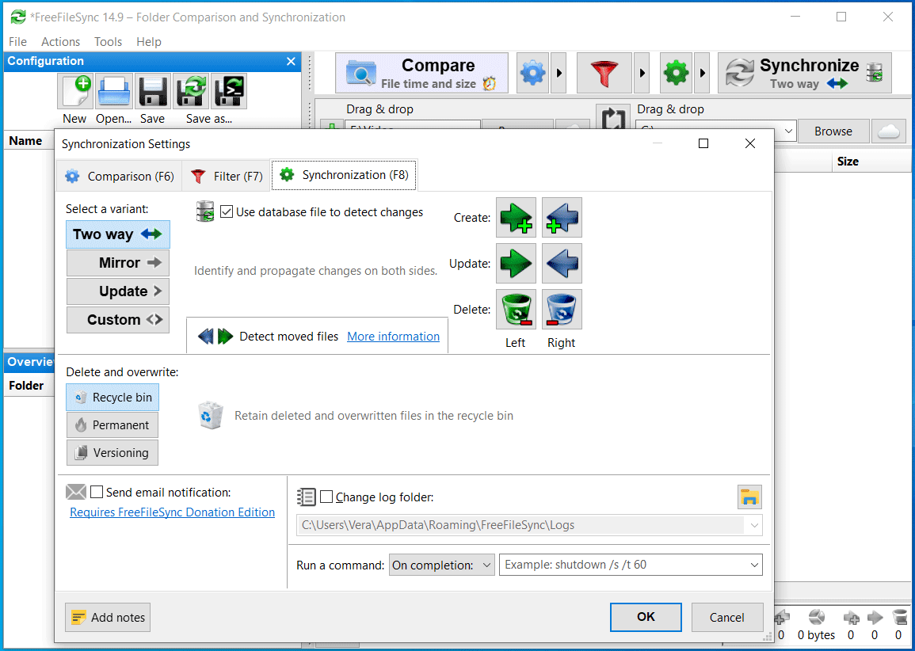Select the Mirror variant

click(x=118, y=263)
